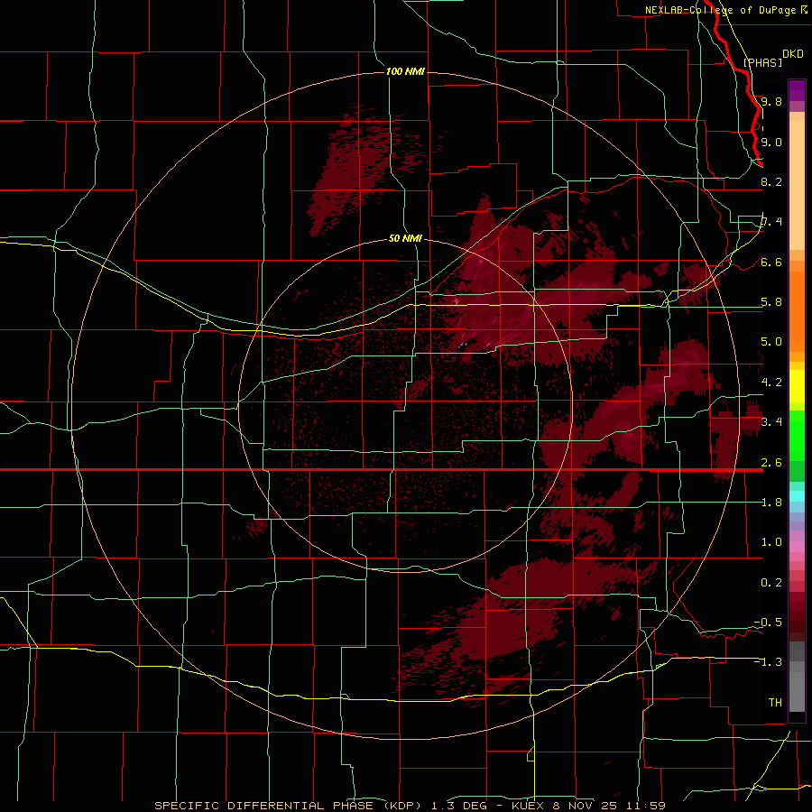Click the pink segment of the color bar
This screenshot has width=812, height=812.
(x=797, y=547)
